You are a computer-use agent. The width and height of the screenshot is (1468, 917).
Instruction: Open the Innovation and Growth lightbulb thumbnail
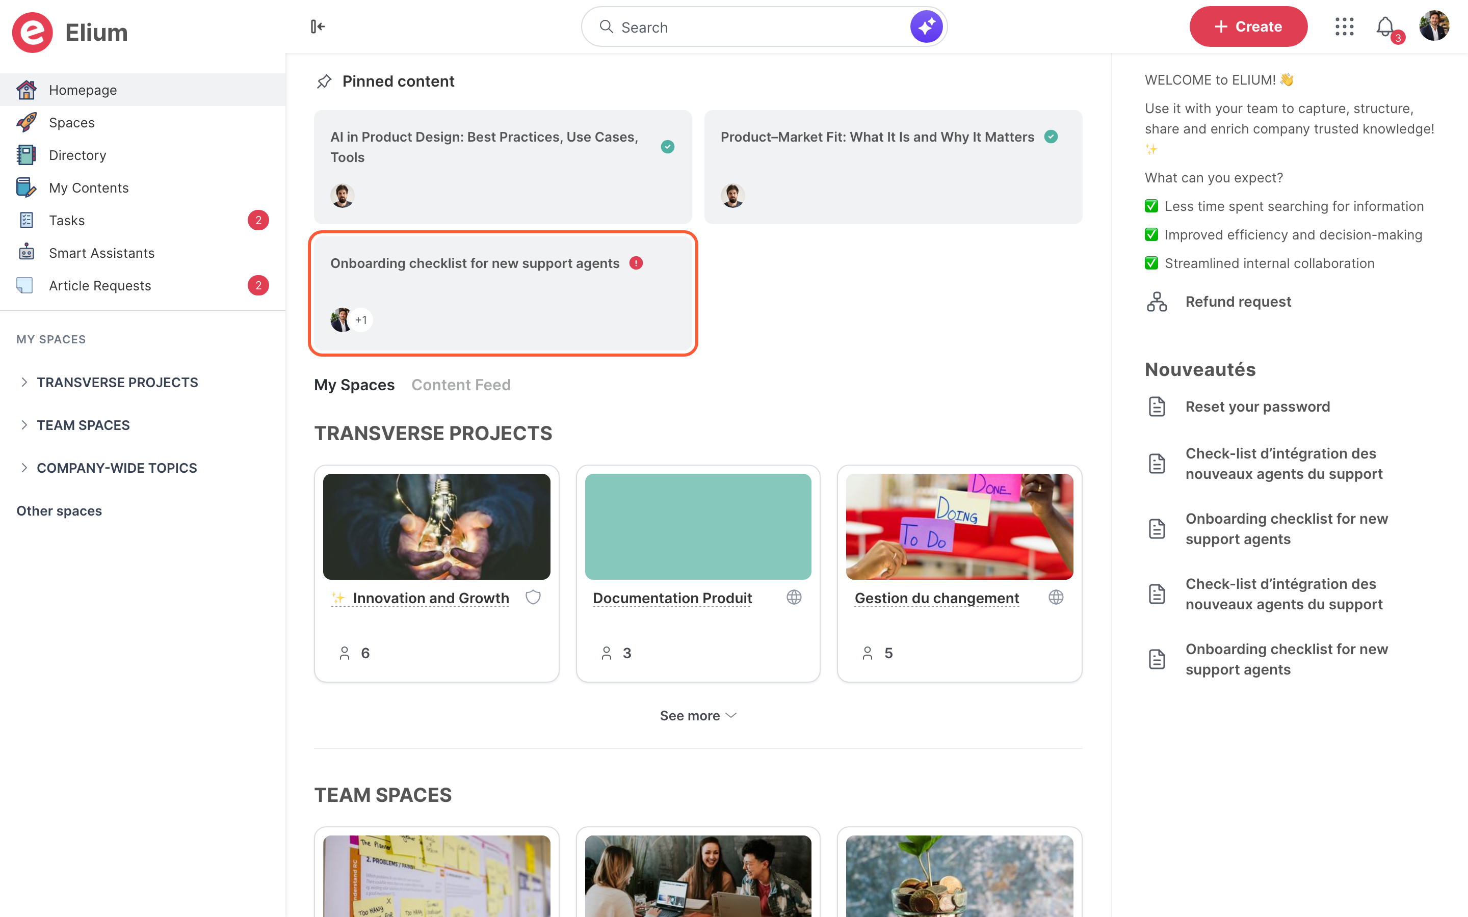click(437, 526)
